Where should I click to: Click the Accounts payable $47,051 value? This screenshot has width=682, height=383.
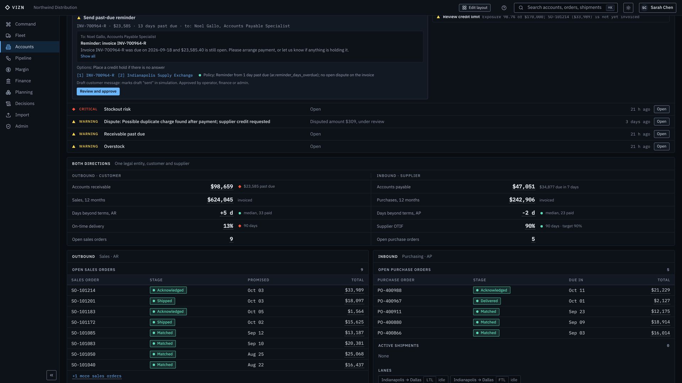point(524,187)
